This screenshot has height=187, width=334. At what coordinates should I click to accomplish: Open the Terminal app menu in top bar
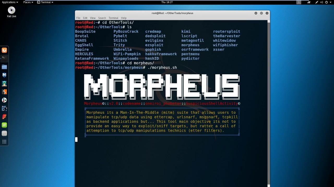tap(45, 2)
